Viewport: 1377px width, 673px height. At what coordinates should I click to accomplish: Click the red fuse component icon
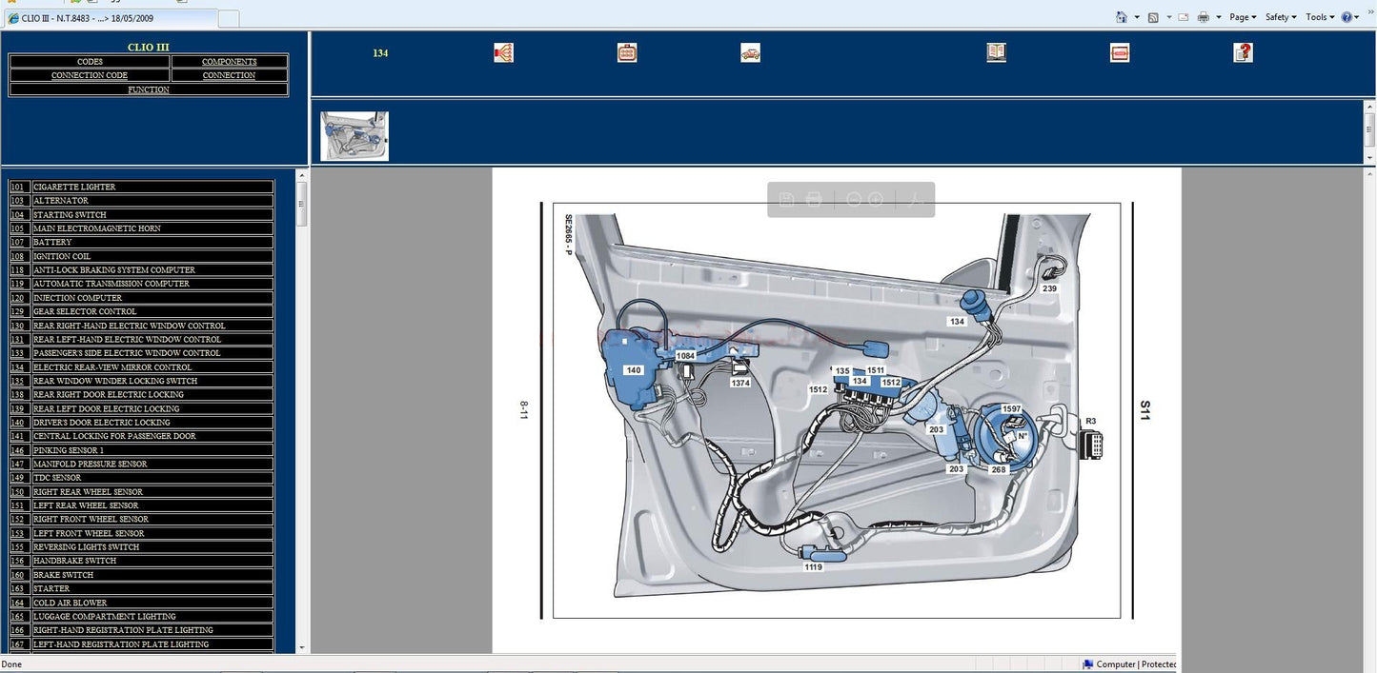[x=1120, y=53]
